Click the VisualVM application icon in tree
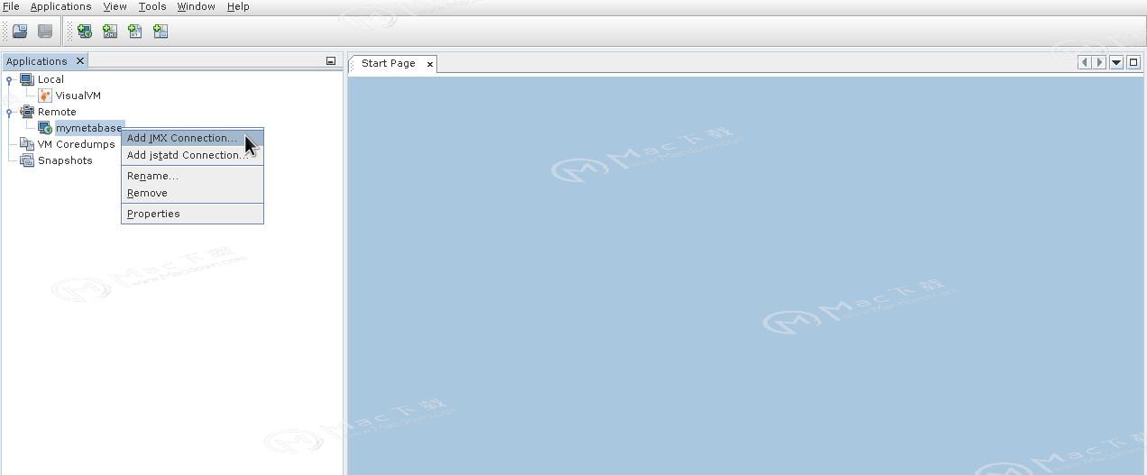The height and width of the screenshot is (475, 1147). click(x=45, y=96)
